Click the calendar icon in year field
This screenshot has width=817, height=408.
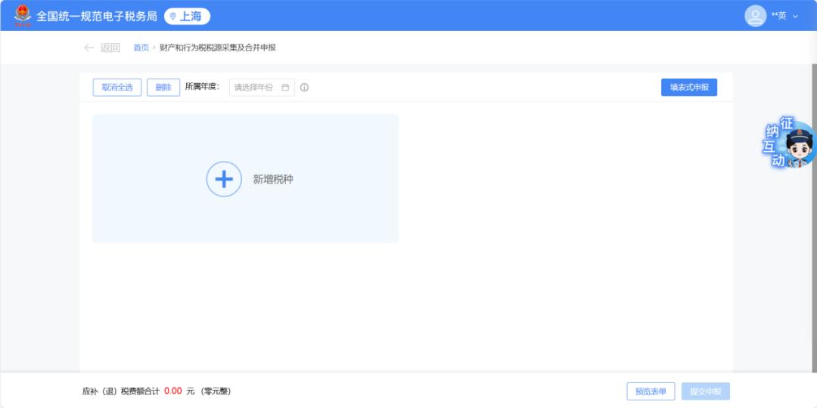[285, 88]
